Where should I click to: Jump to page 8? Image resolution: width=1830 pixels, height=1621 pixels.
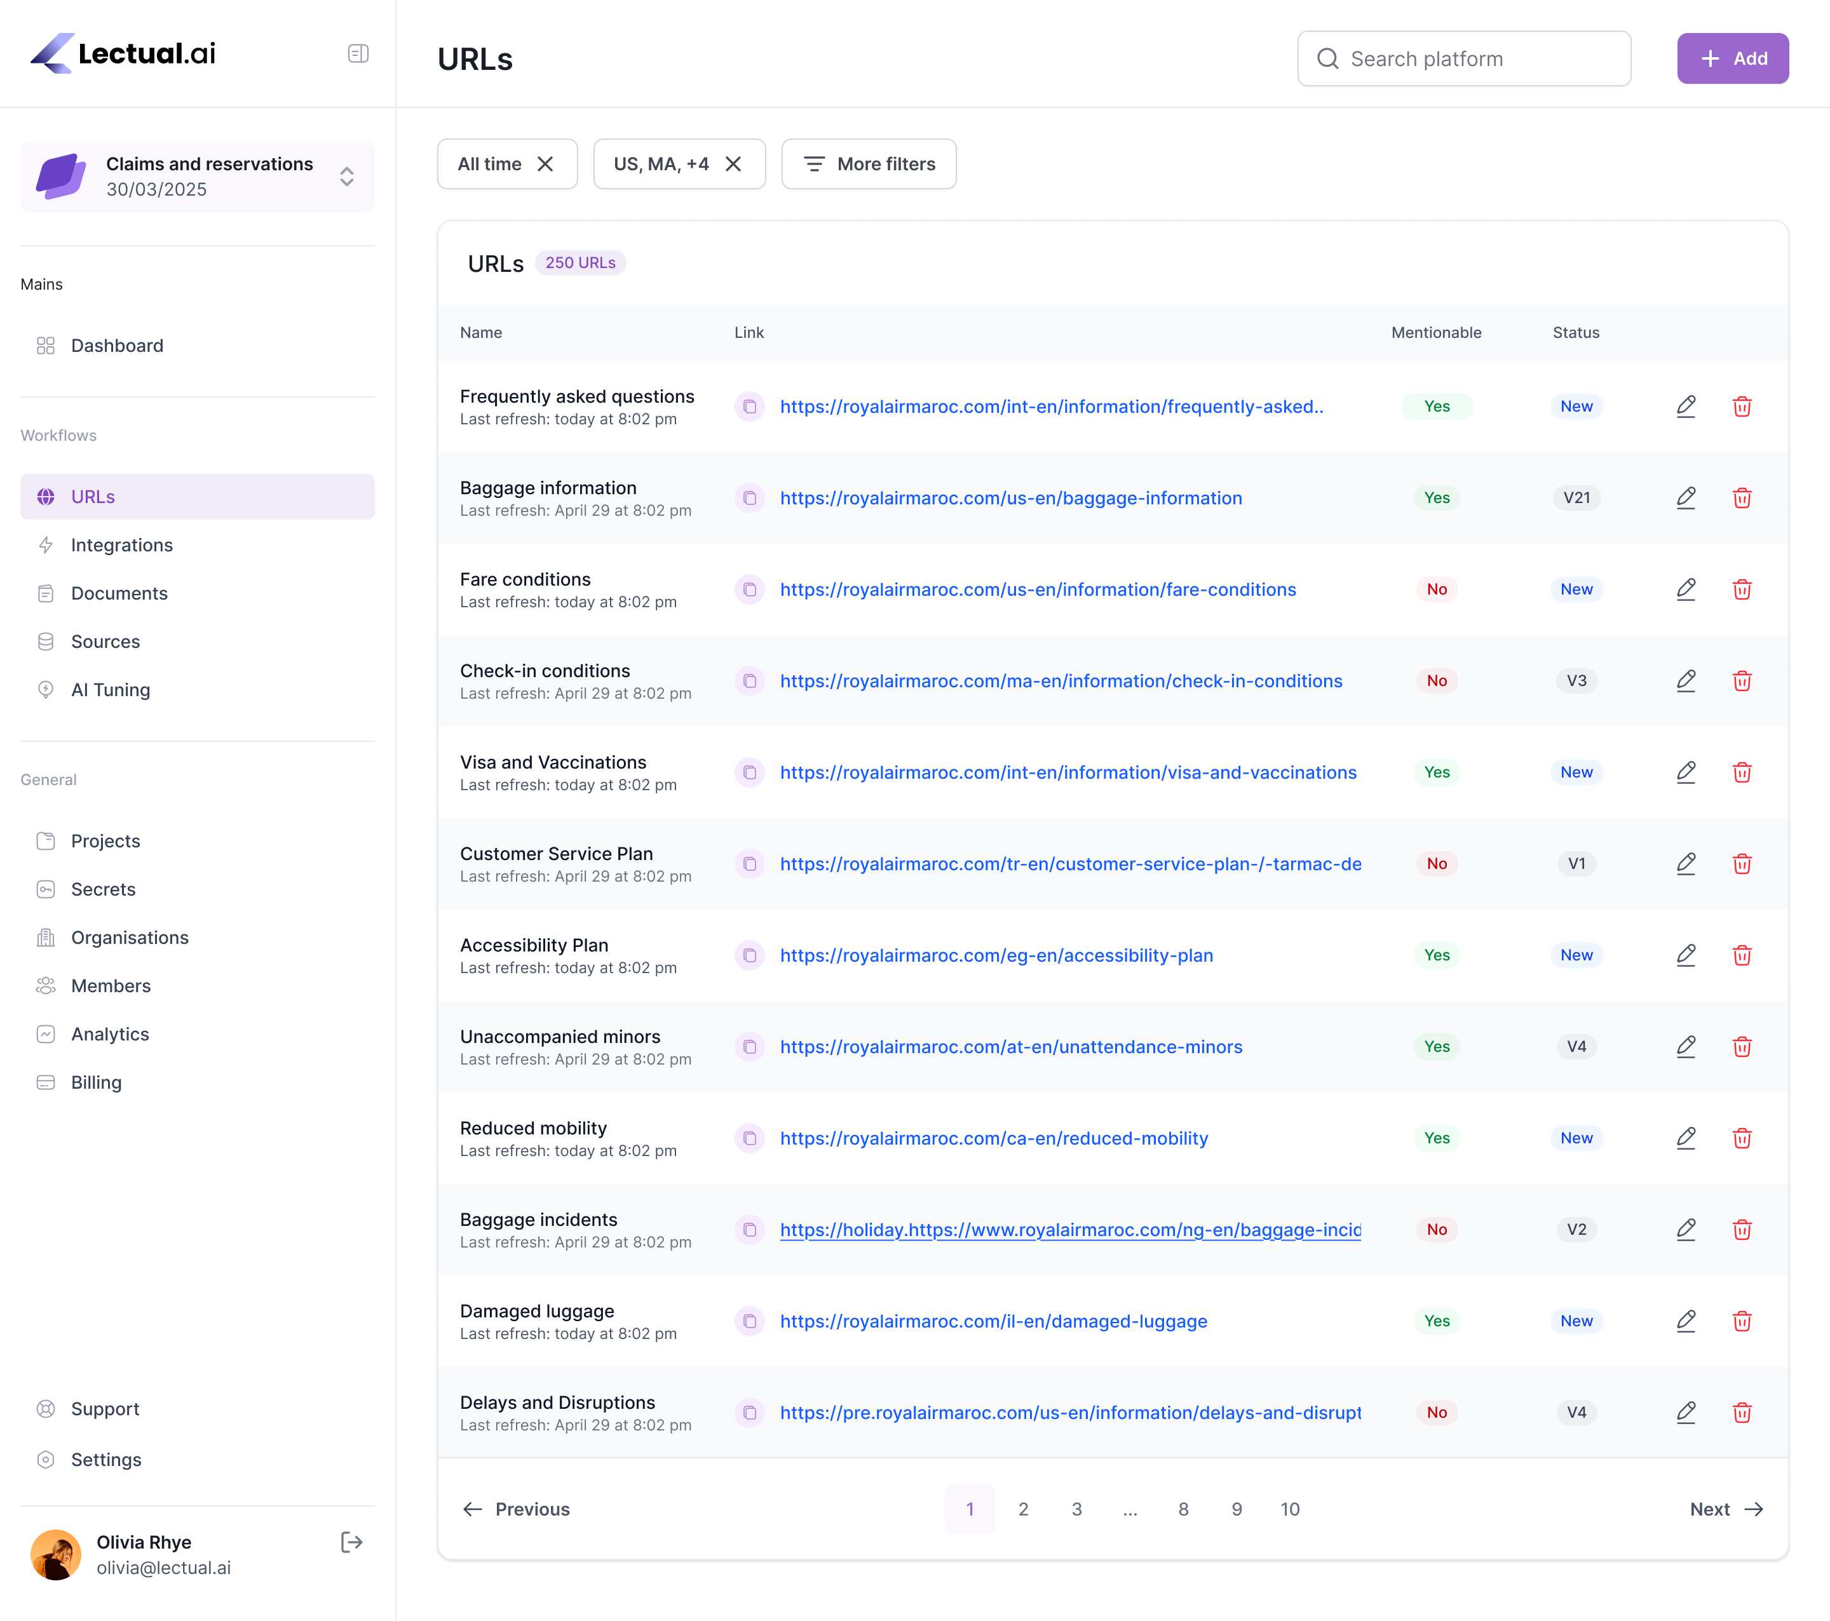click(1184, 1509)
